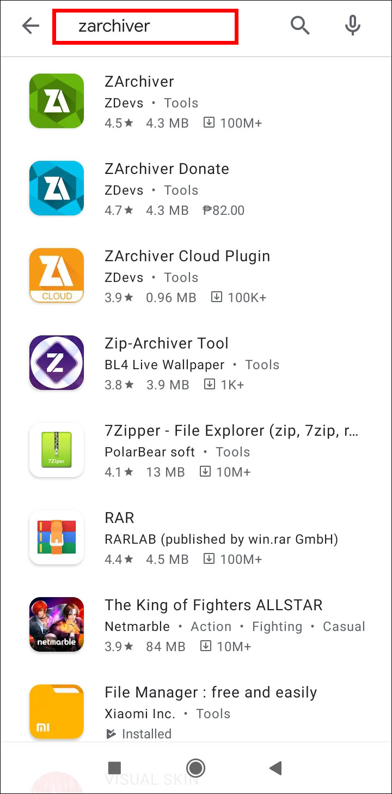Open the blue ZArchiver Donate icon
Screen dimensions: 392x794
tap(57, 188)
